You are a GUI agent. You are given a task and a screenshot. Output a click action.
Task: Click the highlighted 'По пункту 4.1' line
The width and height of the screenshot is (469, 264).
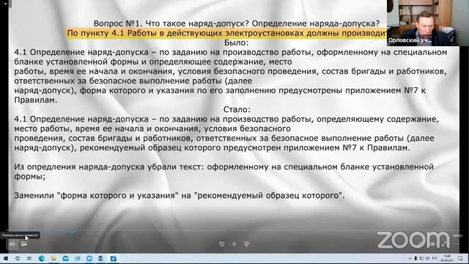[x=226, y=33]
